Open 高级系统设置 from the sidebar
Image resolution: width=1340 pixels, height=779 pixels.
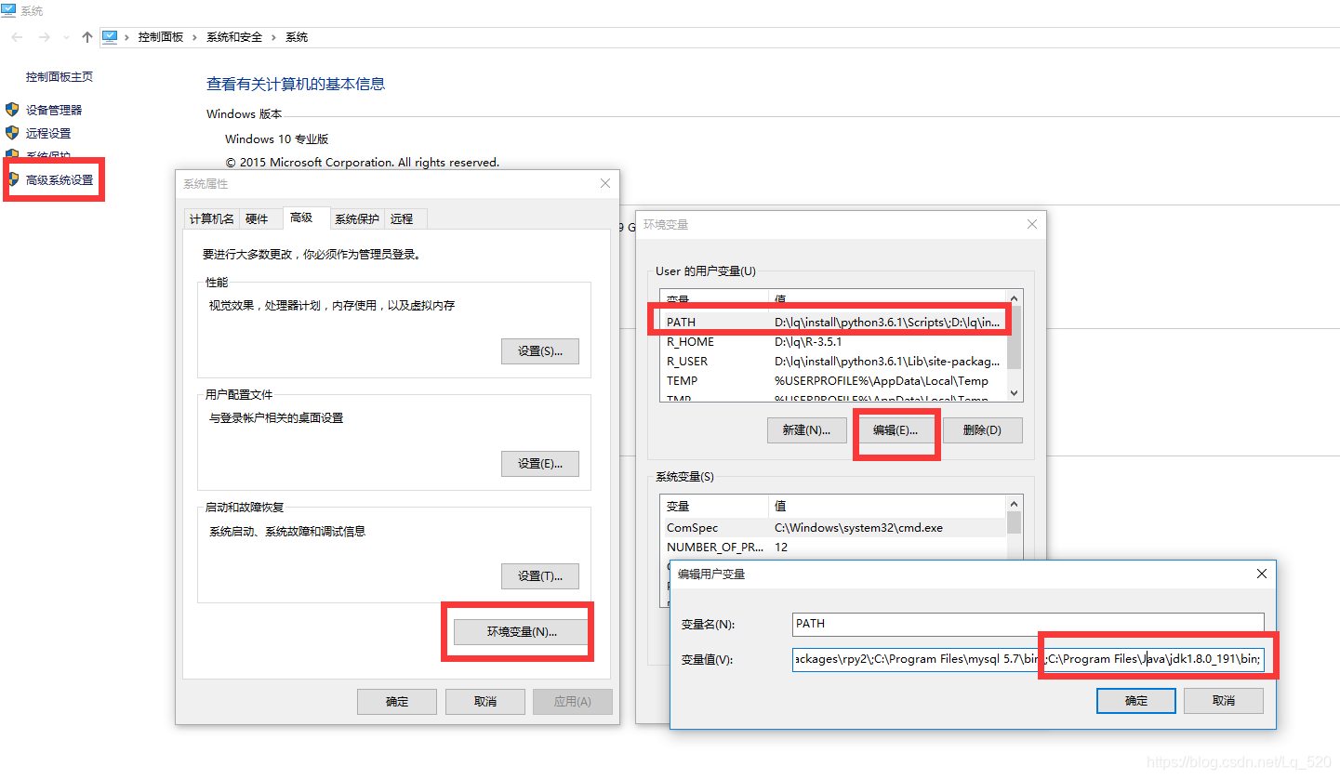[60, 180]
